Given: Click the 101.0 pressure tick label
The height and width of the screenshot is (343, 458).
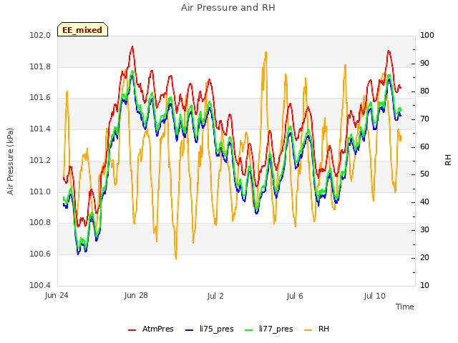Looking at the screenshot, I should pyautogui.click(x=40, y=192).
